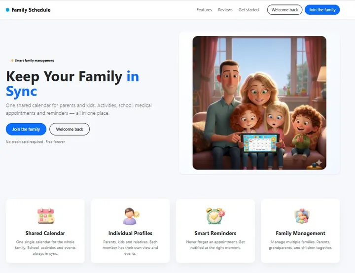Screen dimensions: 355x273
Task: Select the Family Management card heading
Action: tap(300, 233)
